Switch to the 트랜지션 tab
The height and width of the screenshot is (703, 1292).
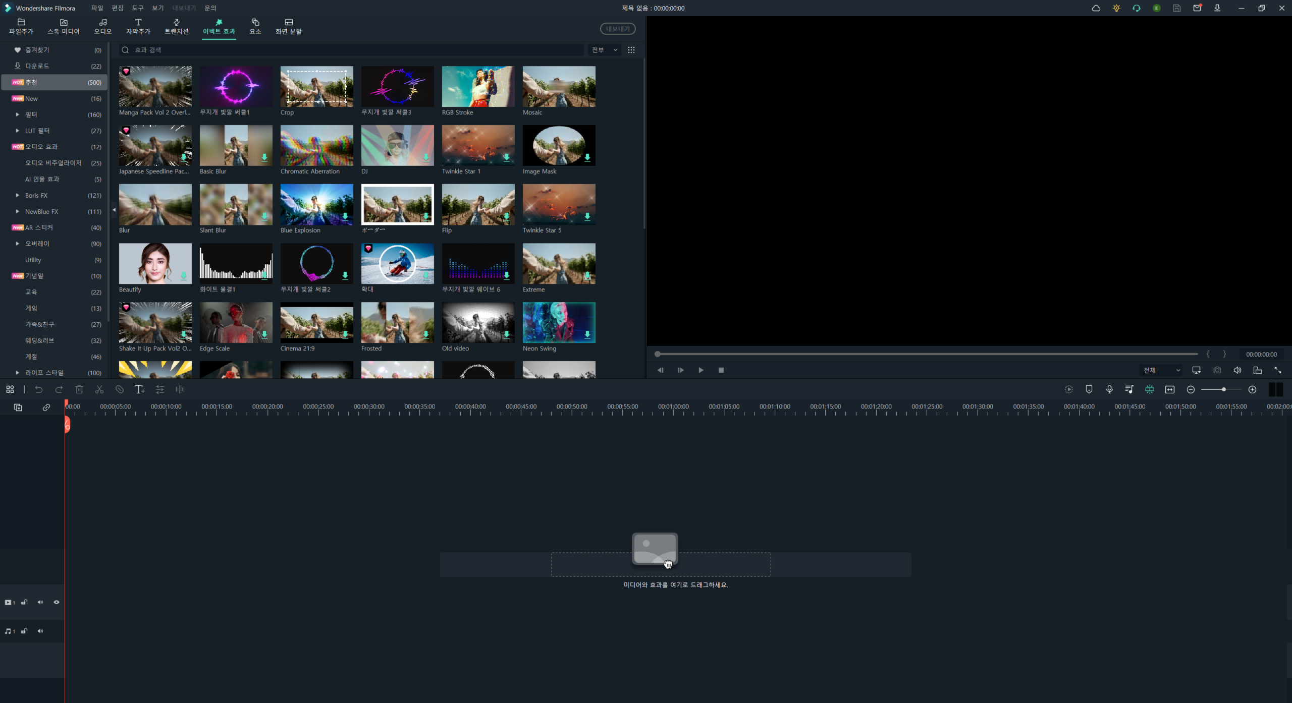[176, 26]
